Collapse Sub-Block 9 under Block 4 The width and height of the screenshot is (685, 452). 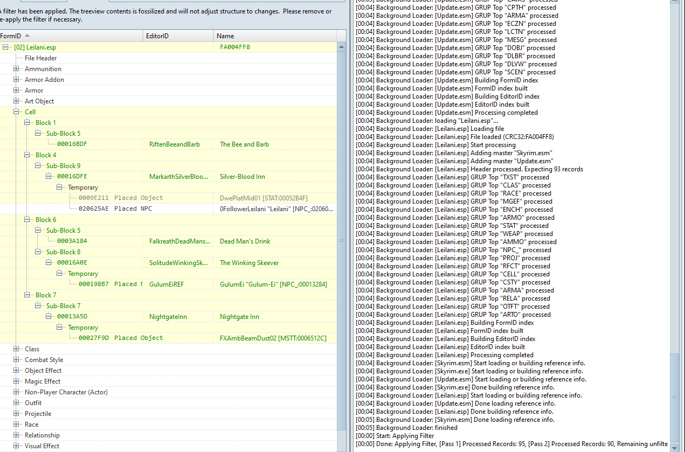point(38,166)
